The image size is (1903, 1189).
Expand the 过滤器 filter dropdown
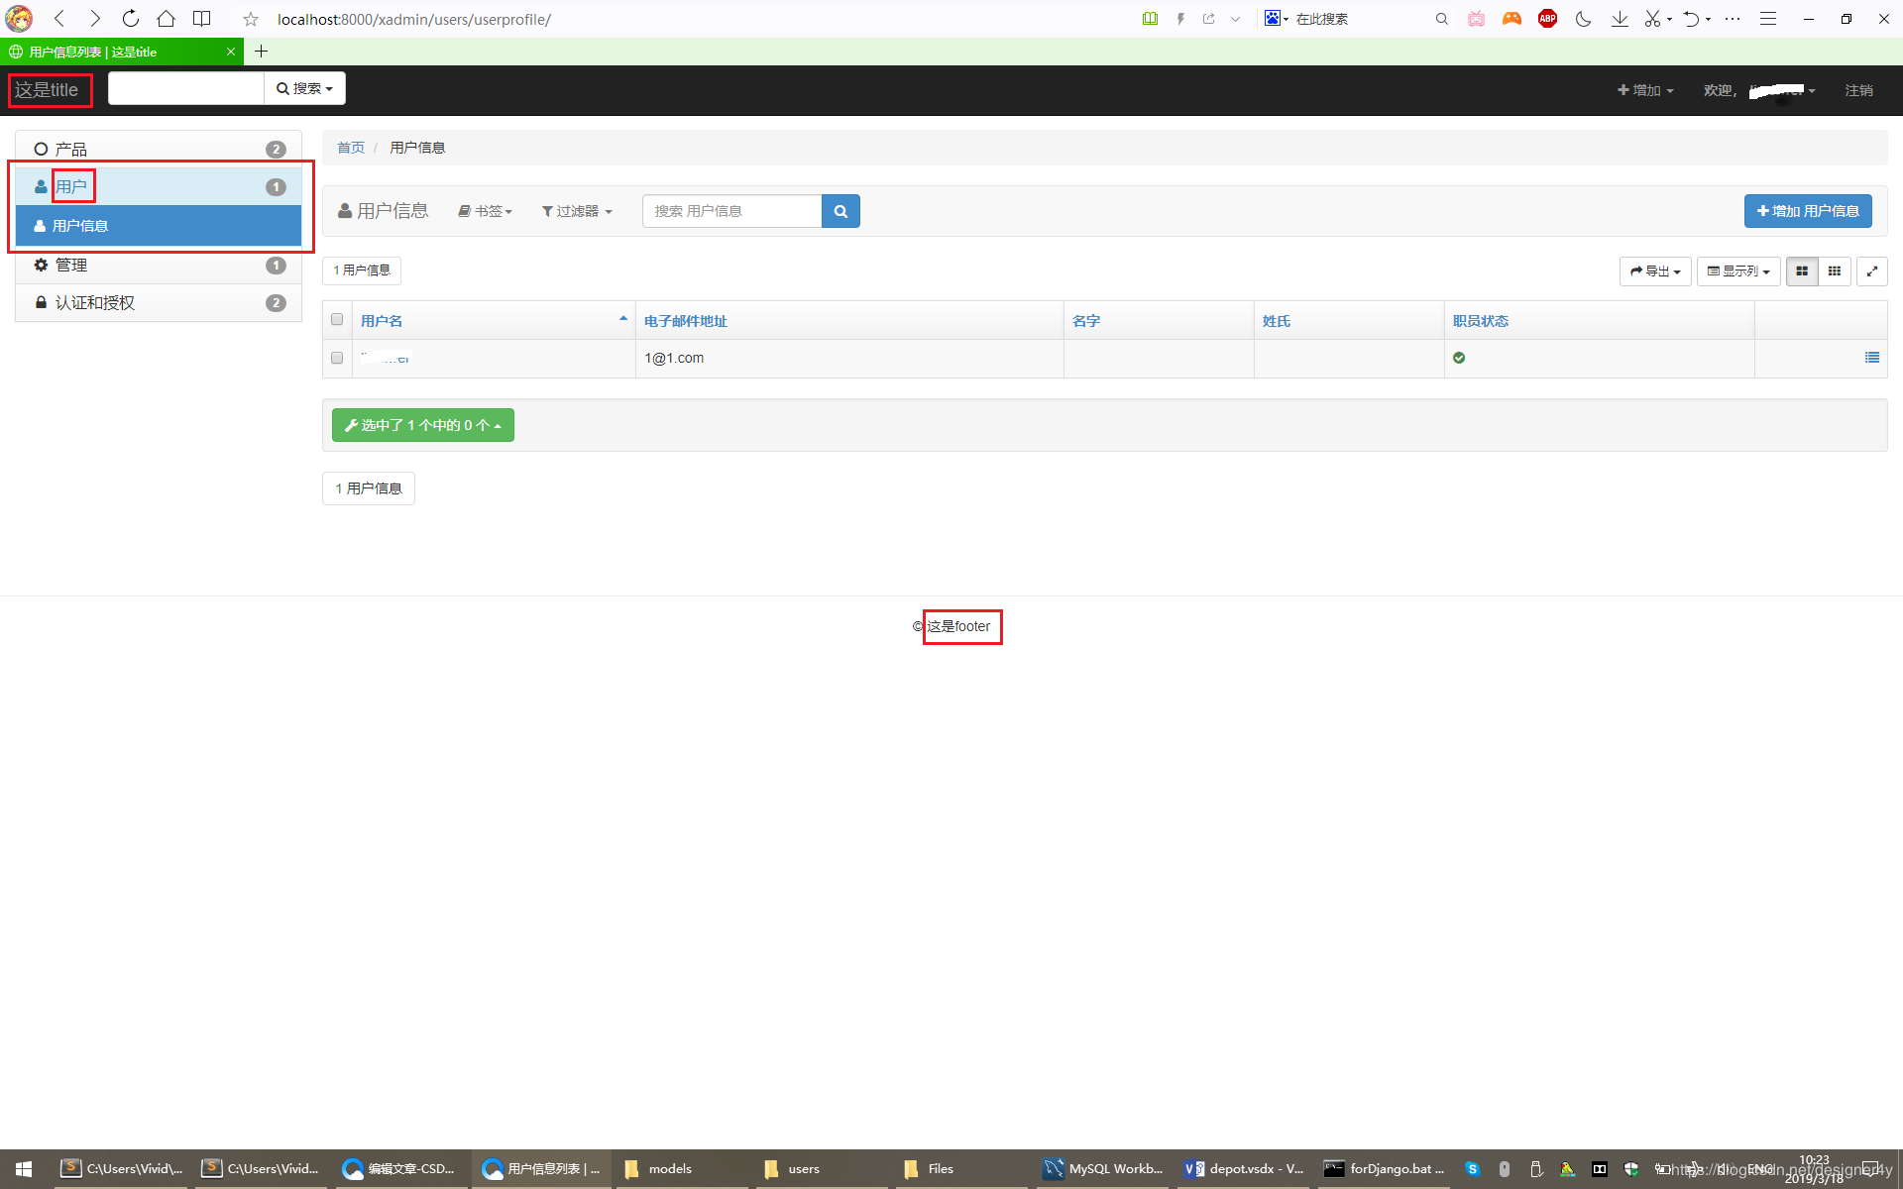(x=577, y=211)
